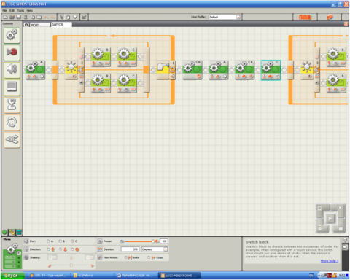
Task: Select the Move block in the palette
Action: (12, 35)
